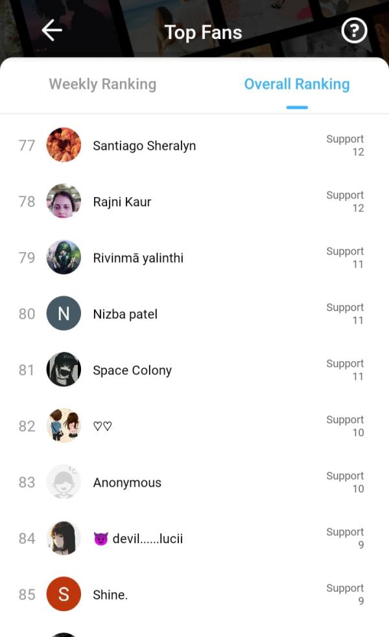Click the purple devil emoji at rank 84

[x=100, y=539]
